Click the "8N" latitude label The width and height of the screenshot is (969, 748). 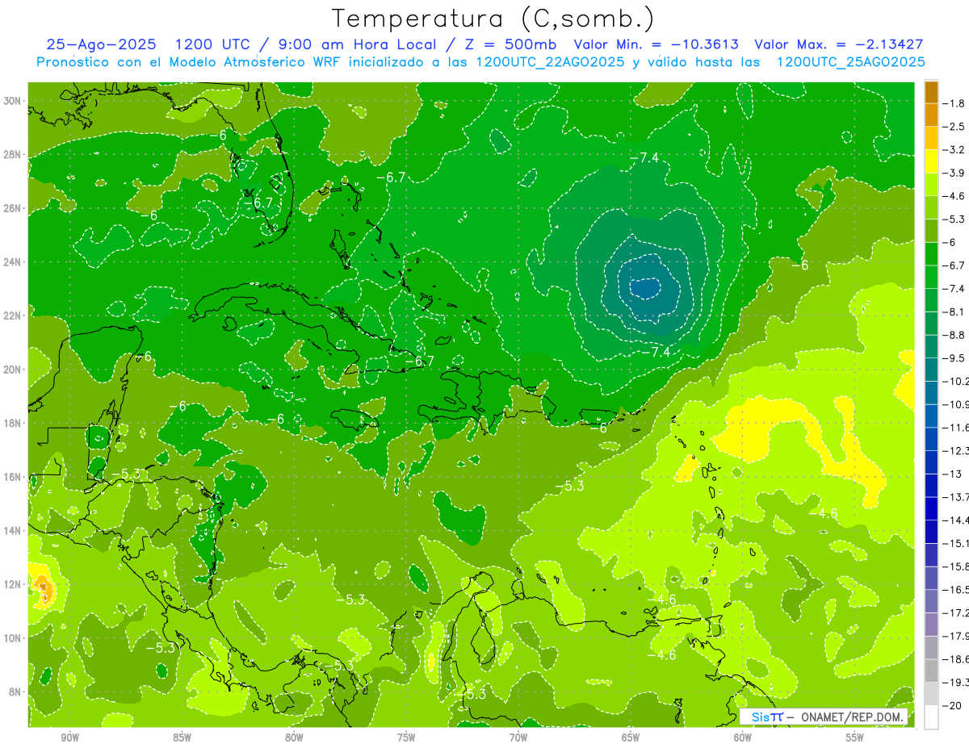(x=16, y=692)
